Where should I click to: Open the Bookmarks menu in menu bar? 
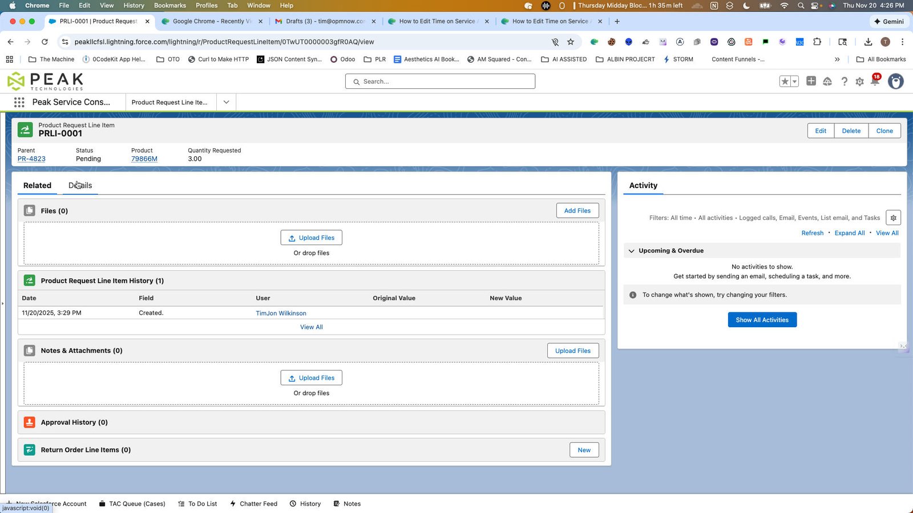click(170, 5)
